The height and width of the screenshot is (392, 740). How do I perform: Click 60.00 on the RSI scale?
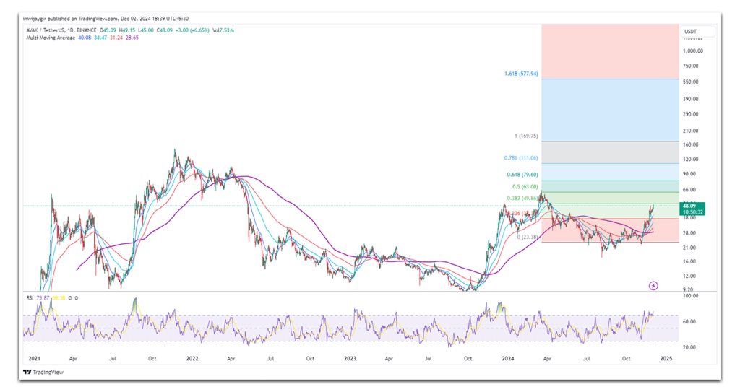click(x=689, y=322)
